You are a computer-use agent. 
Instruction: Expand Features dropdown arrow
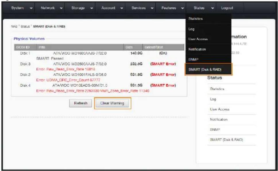click(x=182, y=8)
